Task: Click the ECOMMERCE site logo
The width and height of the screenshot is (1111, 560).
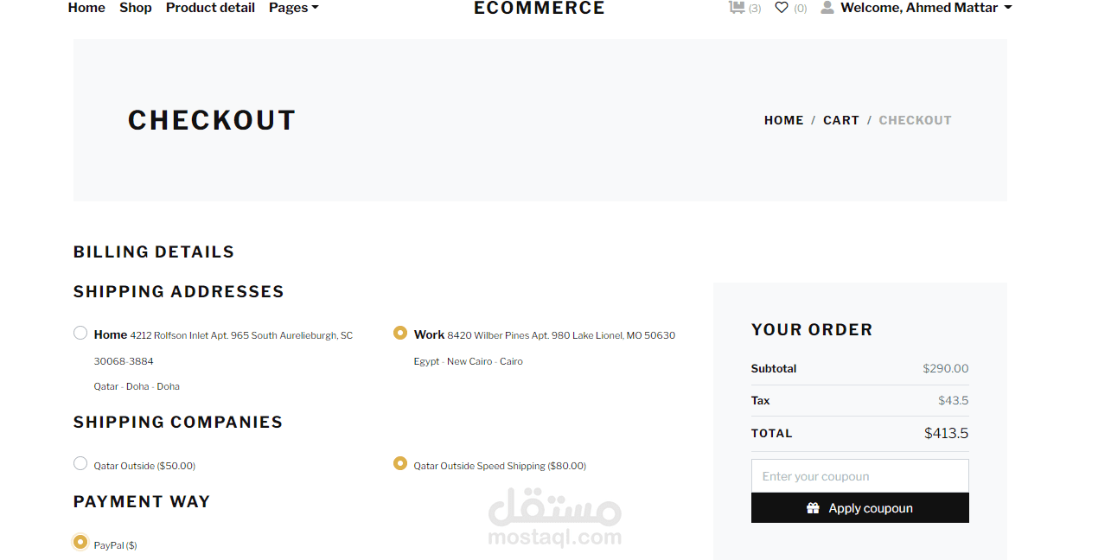Action: click(x=539, y=9)
